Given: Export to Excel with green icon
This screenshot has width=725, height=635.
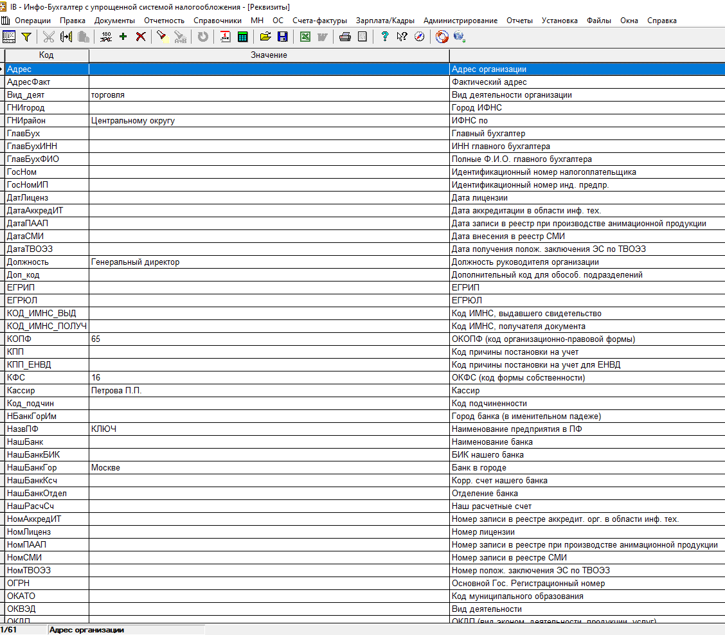Looking at the screenshot, I should coord(305,37).
